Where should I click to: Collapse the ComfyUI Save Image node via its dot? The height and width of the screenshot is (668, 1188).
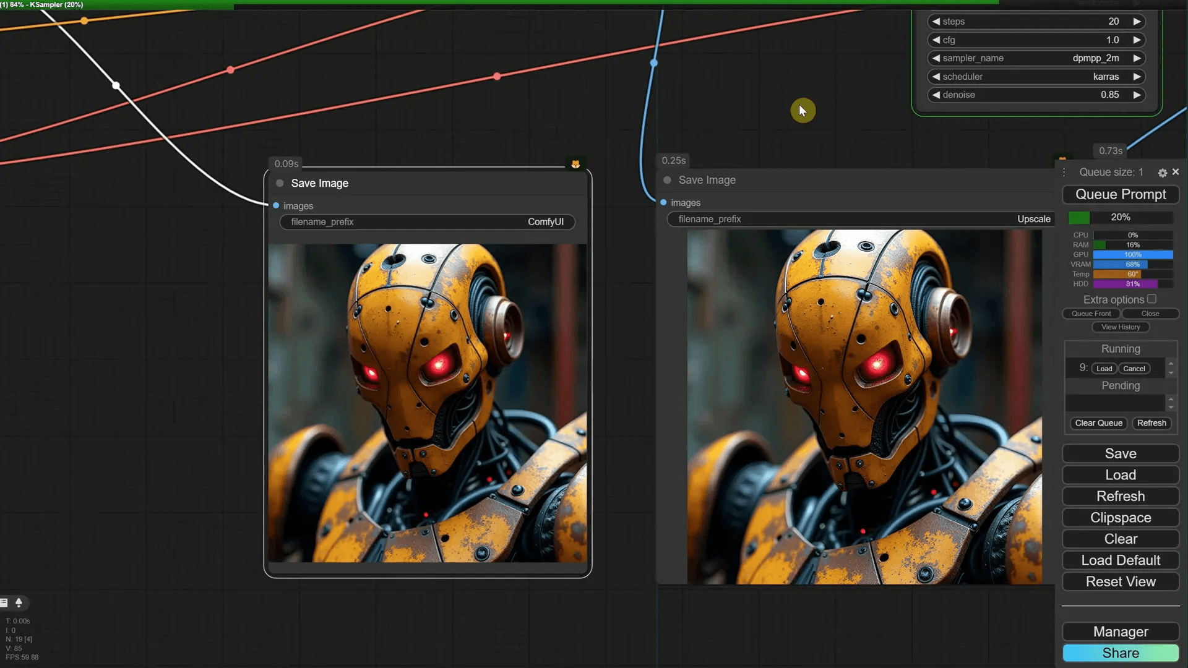pyautogui.click(x=280, y=183)
